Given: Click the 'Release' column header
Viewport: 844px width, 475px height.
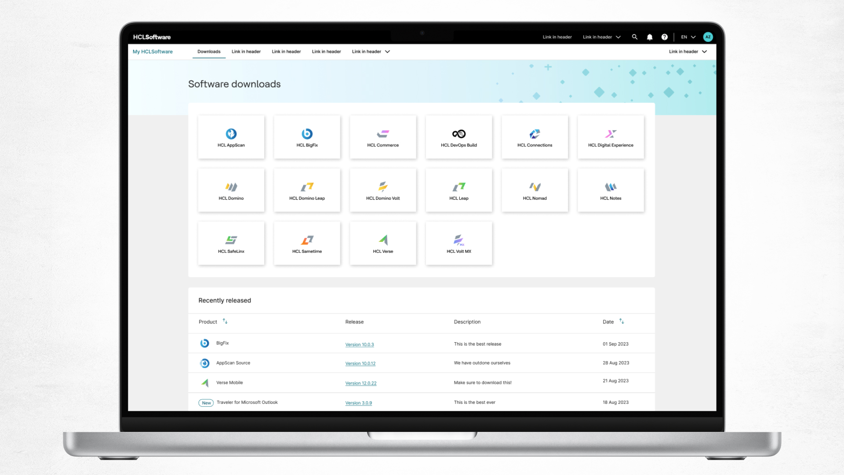Looking at the screenshot, I should tap(354, 322).
